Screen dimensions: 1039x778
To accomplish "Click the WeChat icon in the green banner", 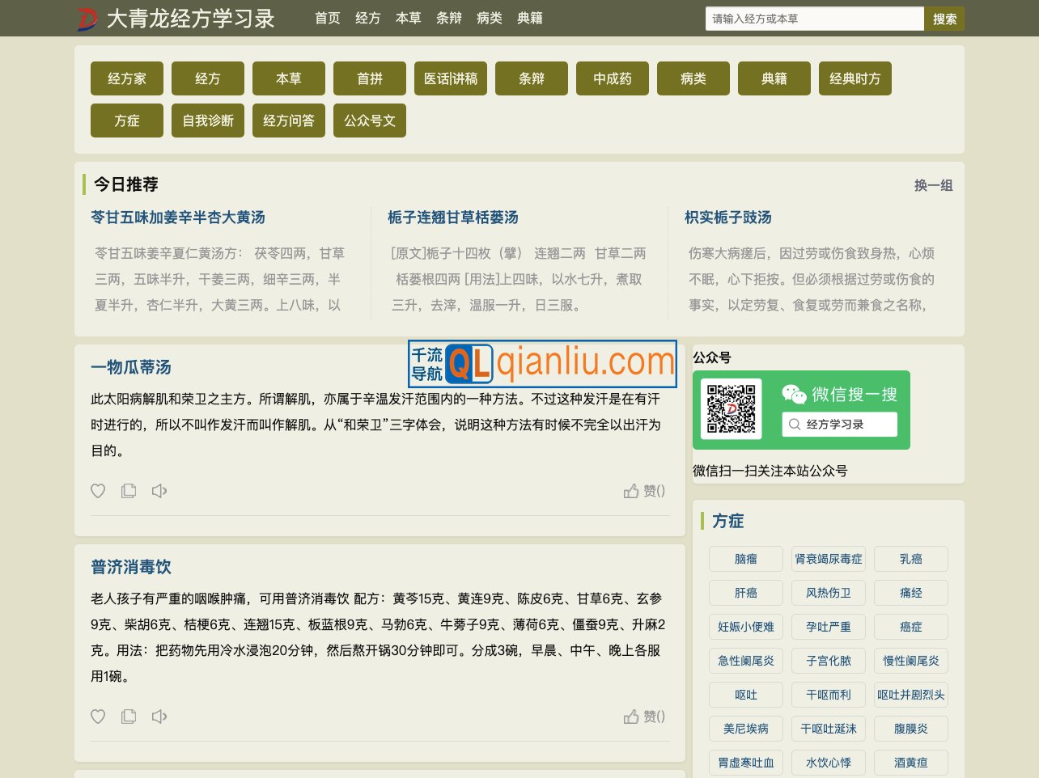I will pyautogui.click(x=794, y=394).
